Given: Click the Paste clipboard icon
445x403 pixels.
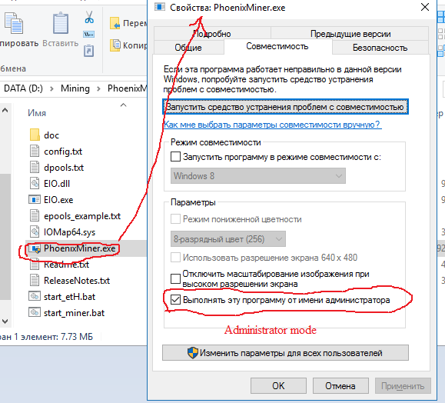Looking at the screenshot, I should (x=61, y=23).
